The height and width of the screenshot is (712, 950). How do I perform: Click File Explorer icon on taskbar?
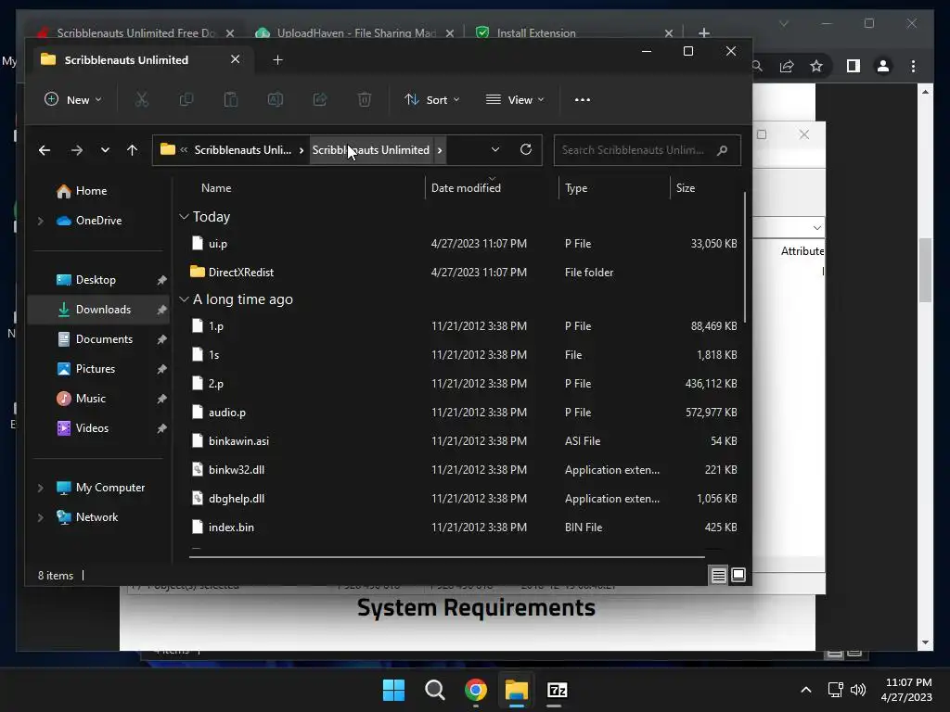tap(517, 690)
